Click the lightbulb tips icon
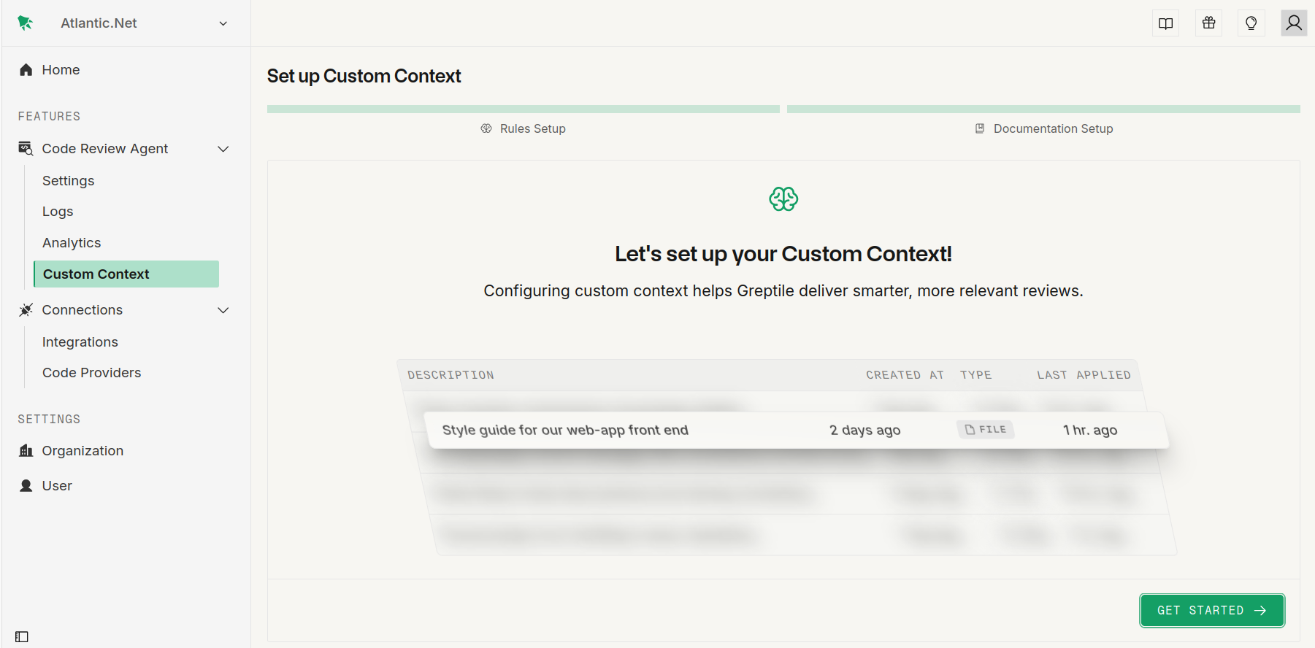The height and width of the screenshot is (648, 1315). point(1251,23)
